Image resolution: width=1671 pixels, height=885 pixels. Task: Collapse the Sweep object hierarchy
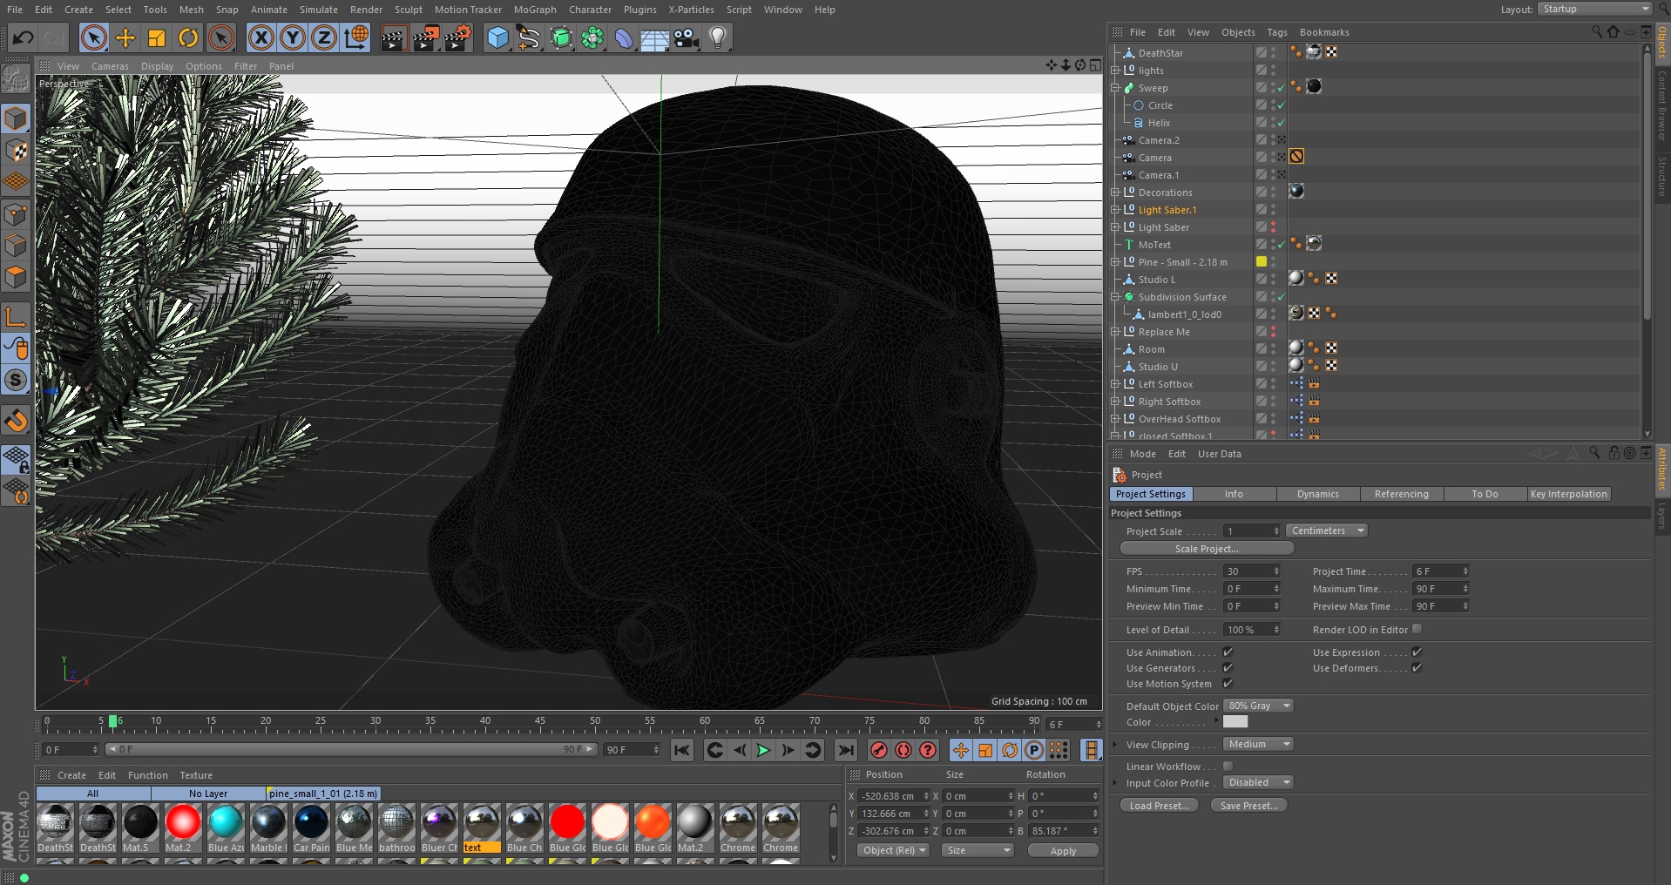pos(1114,88)
